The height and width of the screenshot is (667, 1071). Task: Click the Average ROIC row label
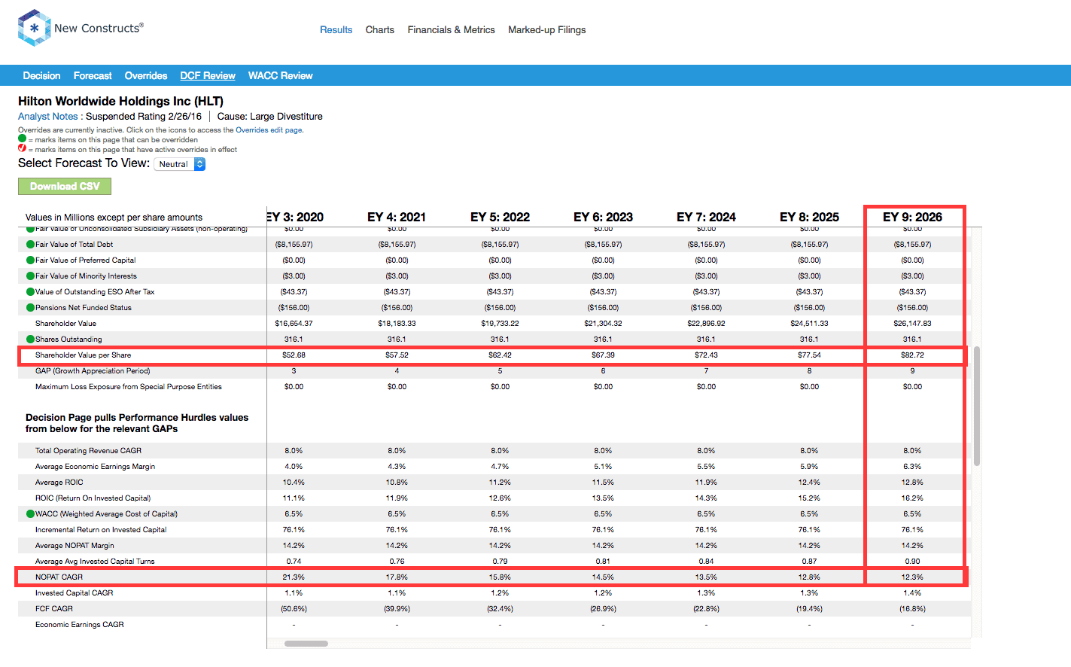coord(59,483)
